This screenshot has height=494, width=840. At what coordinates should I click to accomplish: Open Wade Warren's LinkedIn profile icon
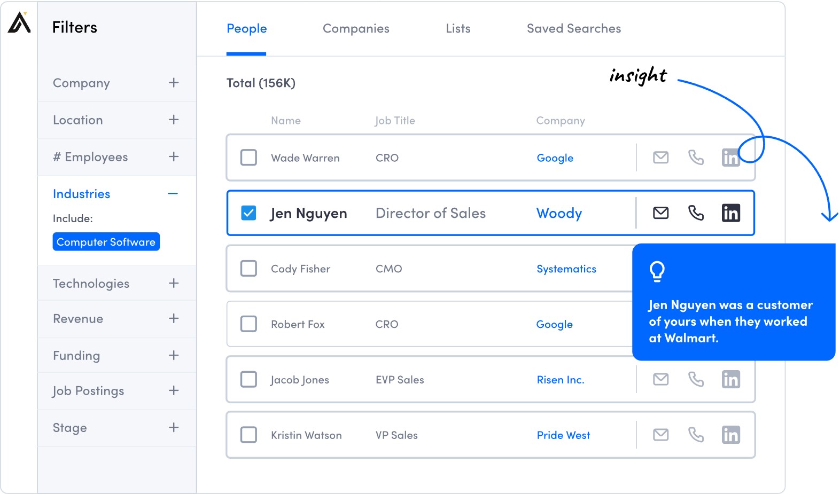[730, 158]
